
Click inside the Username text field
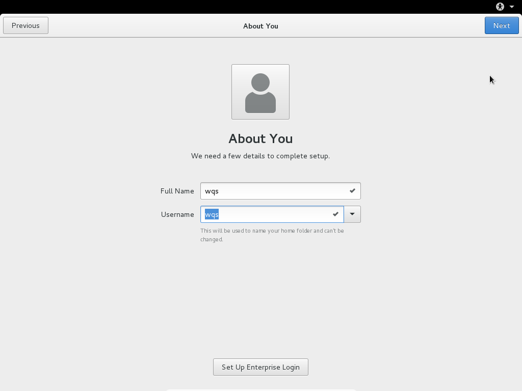point(272,214)
